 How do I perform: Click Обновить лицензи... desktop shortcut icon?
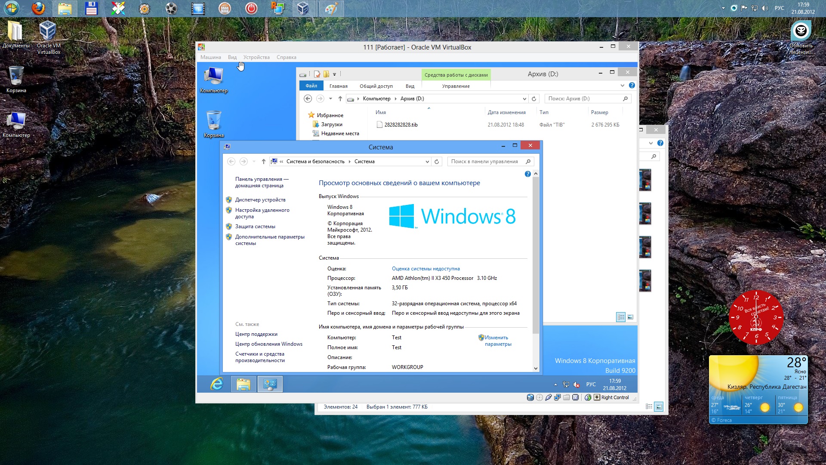point(801,38)
